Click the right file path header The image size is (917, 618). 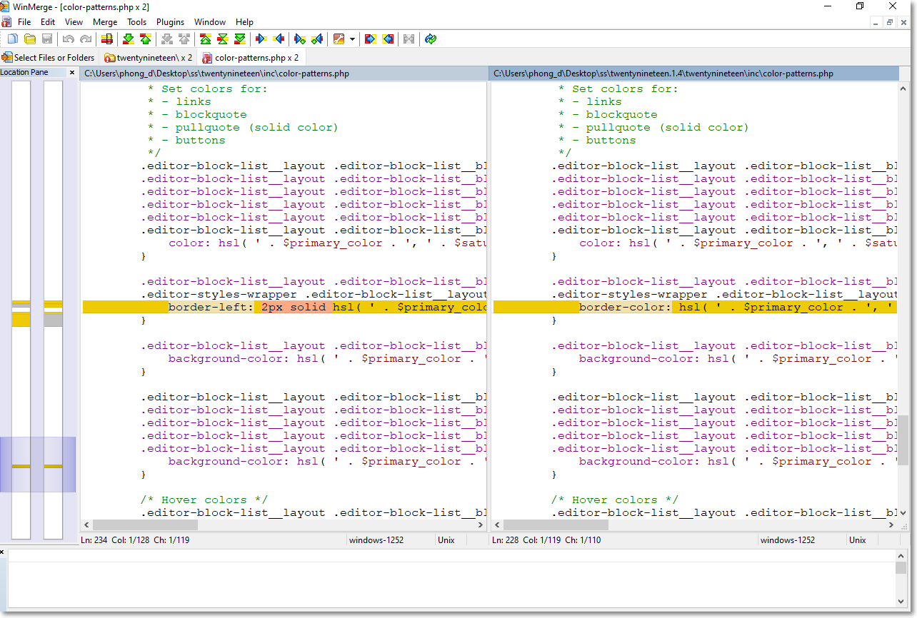click(x=694, y=74)
